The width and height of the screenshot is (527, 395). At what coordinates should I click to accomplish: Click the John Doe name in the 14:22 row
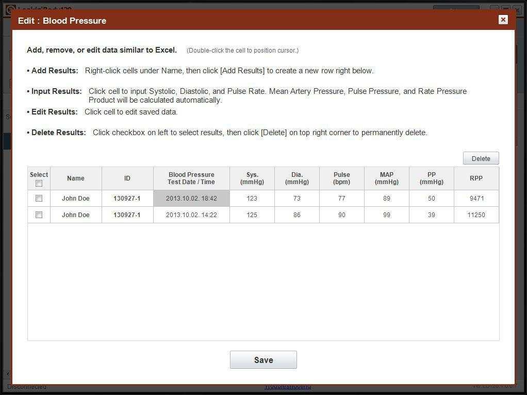(76, 215)
